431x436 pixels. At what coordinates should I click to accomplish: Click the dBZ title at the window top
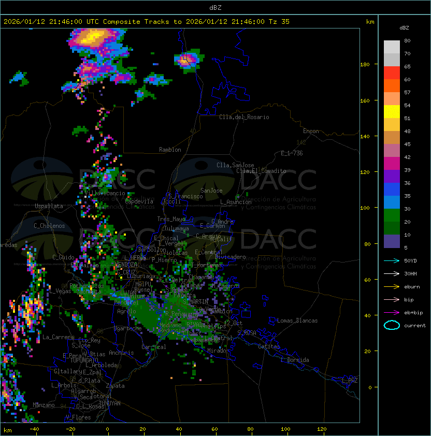pyautogui.click(x=215, y=7)
